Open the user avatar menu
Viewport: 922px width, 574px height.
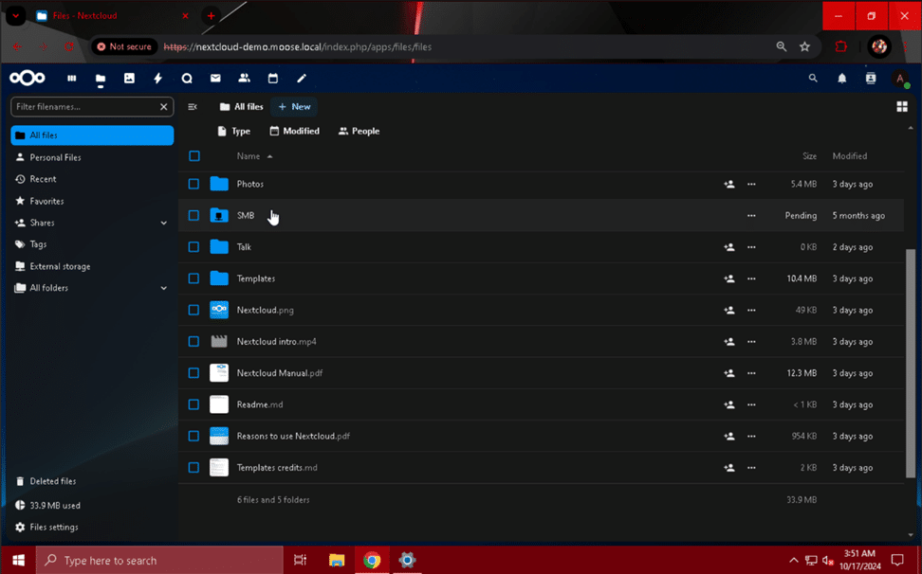point(899,78)
